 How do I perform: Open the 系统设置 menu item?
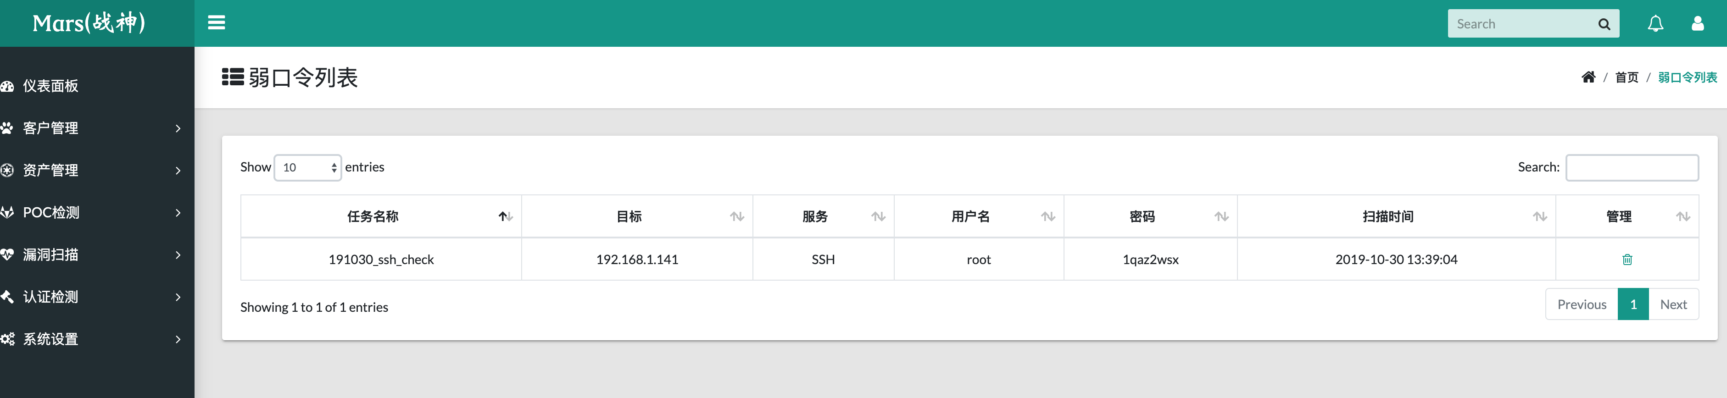(x=97, y=339)
